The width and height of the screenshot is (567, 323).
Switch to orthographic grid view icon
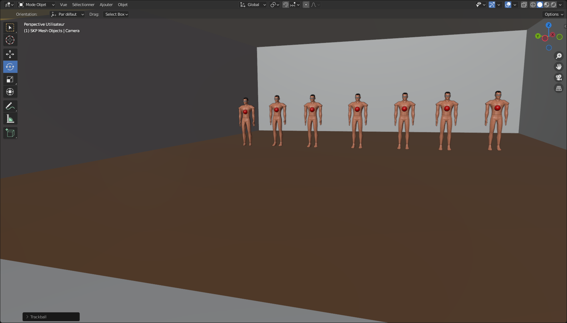coord(559,88)
